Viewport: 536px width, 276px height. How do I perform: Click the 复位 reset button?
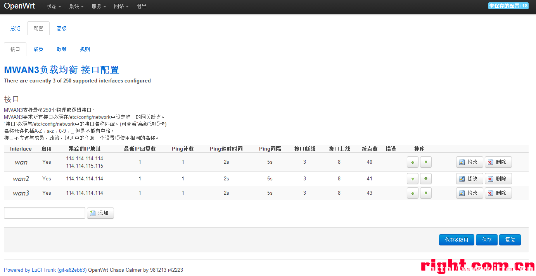click(510, 240)
